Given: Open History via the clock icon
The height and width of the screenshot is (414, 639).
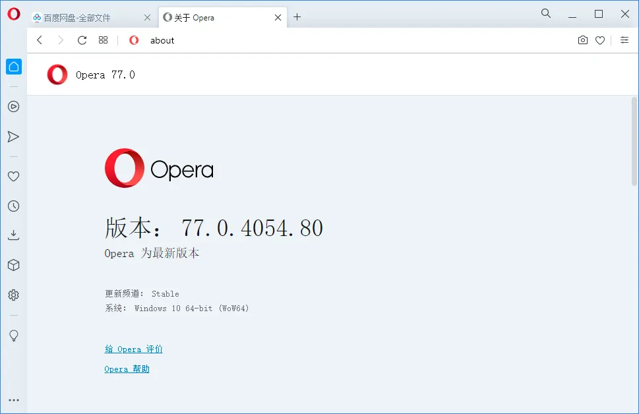Looking at the screenshot, I should tap(13, 206).
